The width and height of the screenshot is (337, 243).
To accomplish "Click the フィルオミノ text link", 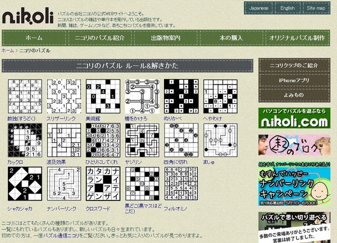I will 175,208.
